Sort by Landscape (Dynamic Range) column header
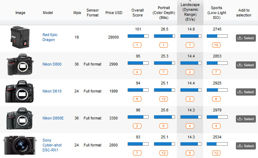The height and width of the screenshot is (158, 258). (x=190, y=12)
